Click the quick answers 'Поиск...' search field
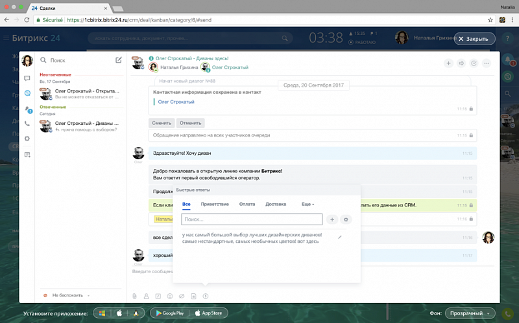This screenshot has height=323, width=519. click(x=252, y=219)
